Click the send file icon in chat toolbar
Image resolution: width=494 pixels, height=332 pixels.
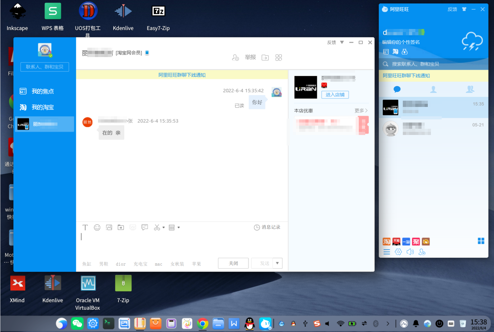121,227
